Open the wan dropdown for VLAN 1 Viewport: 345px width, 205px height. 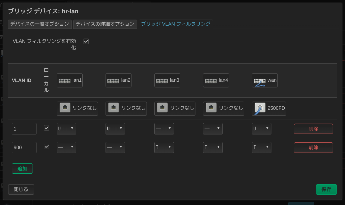pos(261,129)
